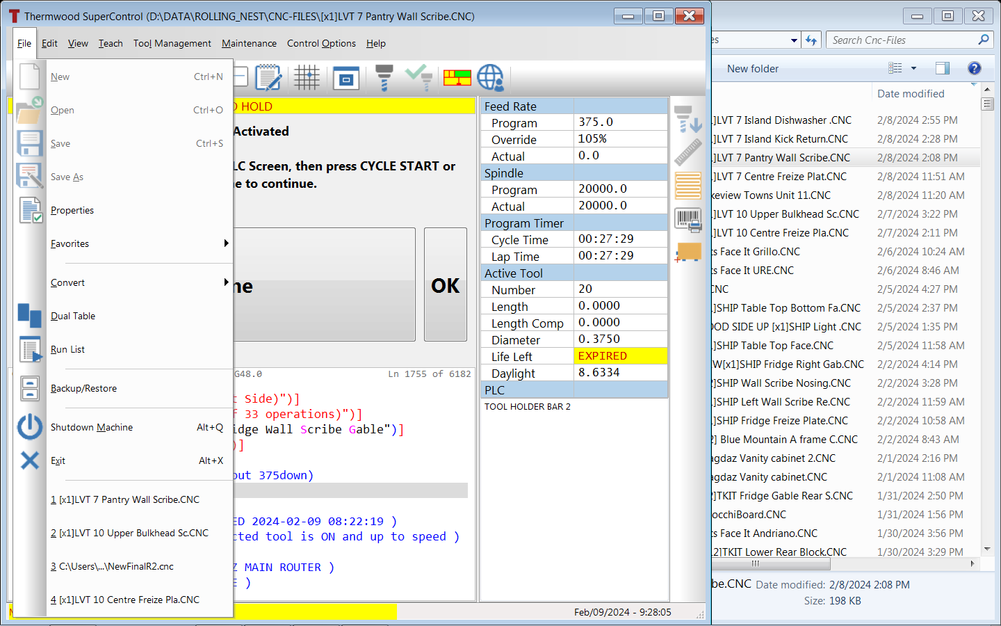Click the orange horizontal lines sidebar icon

coord(688,186)
